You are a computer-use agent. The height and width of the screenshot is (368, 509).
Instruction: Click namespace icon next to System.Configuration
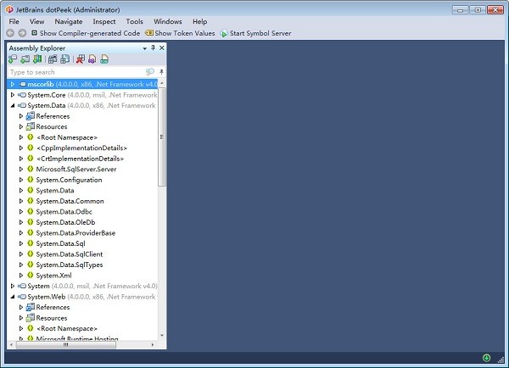click(x=31, y=180)
